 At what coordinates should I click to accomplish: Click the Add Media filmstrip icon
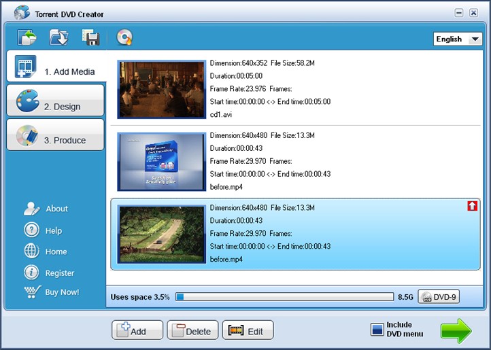point(26,67)
